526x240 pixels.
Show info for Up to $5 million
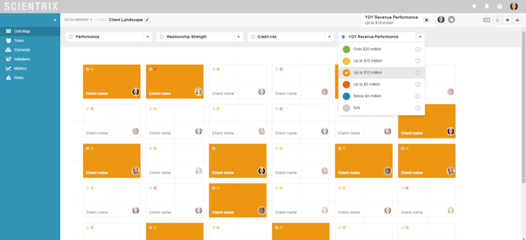(418, 84)
